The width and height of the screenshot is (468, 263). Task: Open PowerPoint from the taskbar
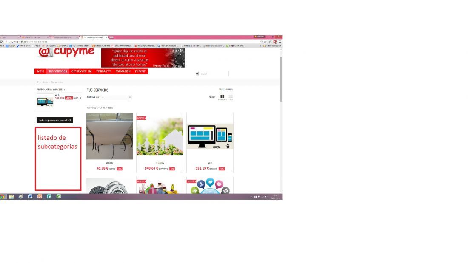[40, 196]
